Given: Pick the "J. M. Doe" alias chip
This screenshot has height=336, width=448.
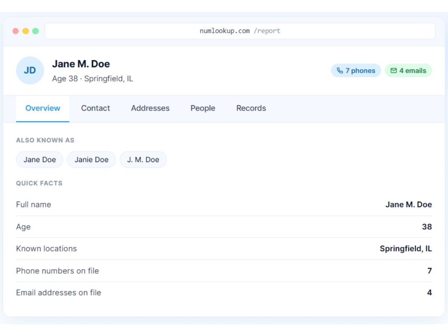Looking at the screenshot, I should click(143, 160).
